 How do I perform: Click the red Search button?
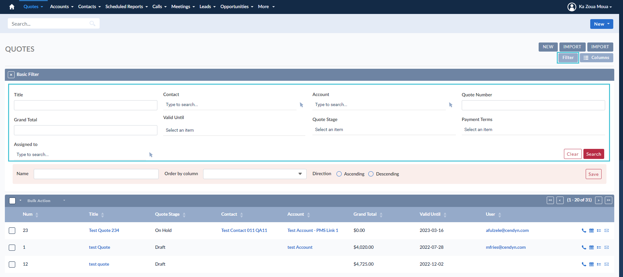click(593, 154)
